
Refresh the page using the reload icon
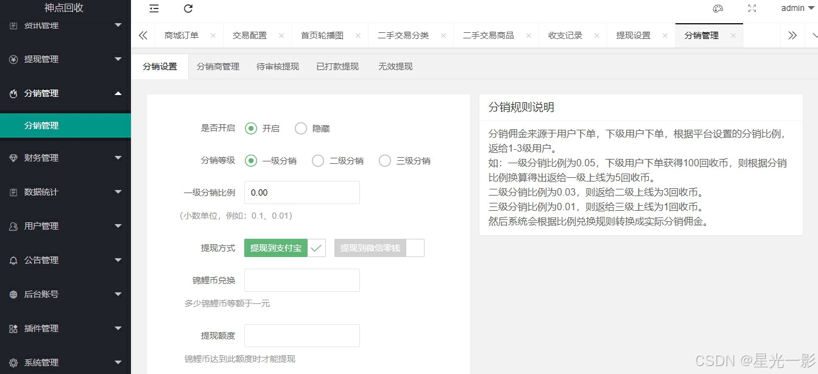pos(188,9)
